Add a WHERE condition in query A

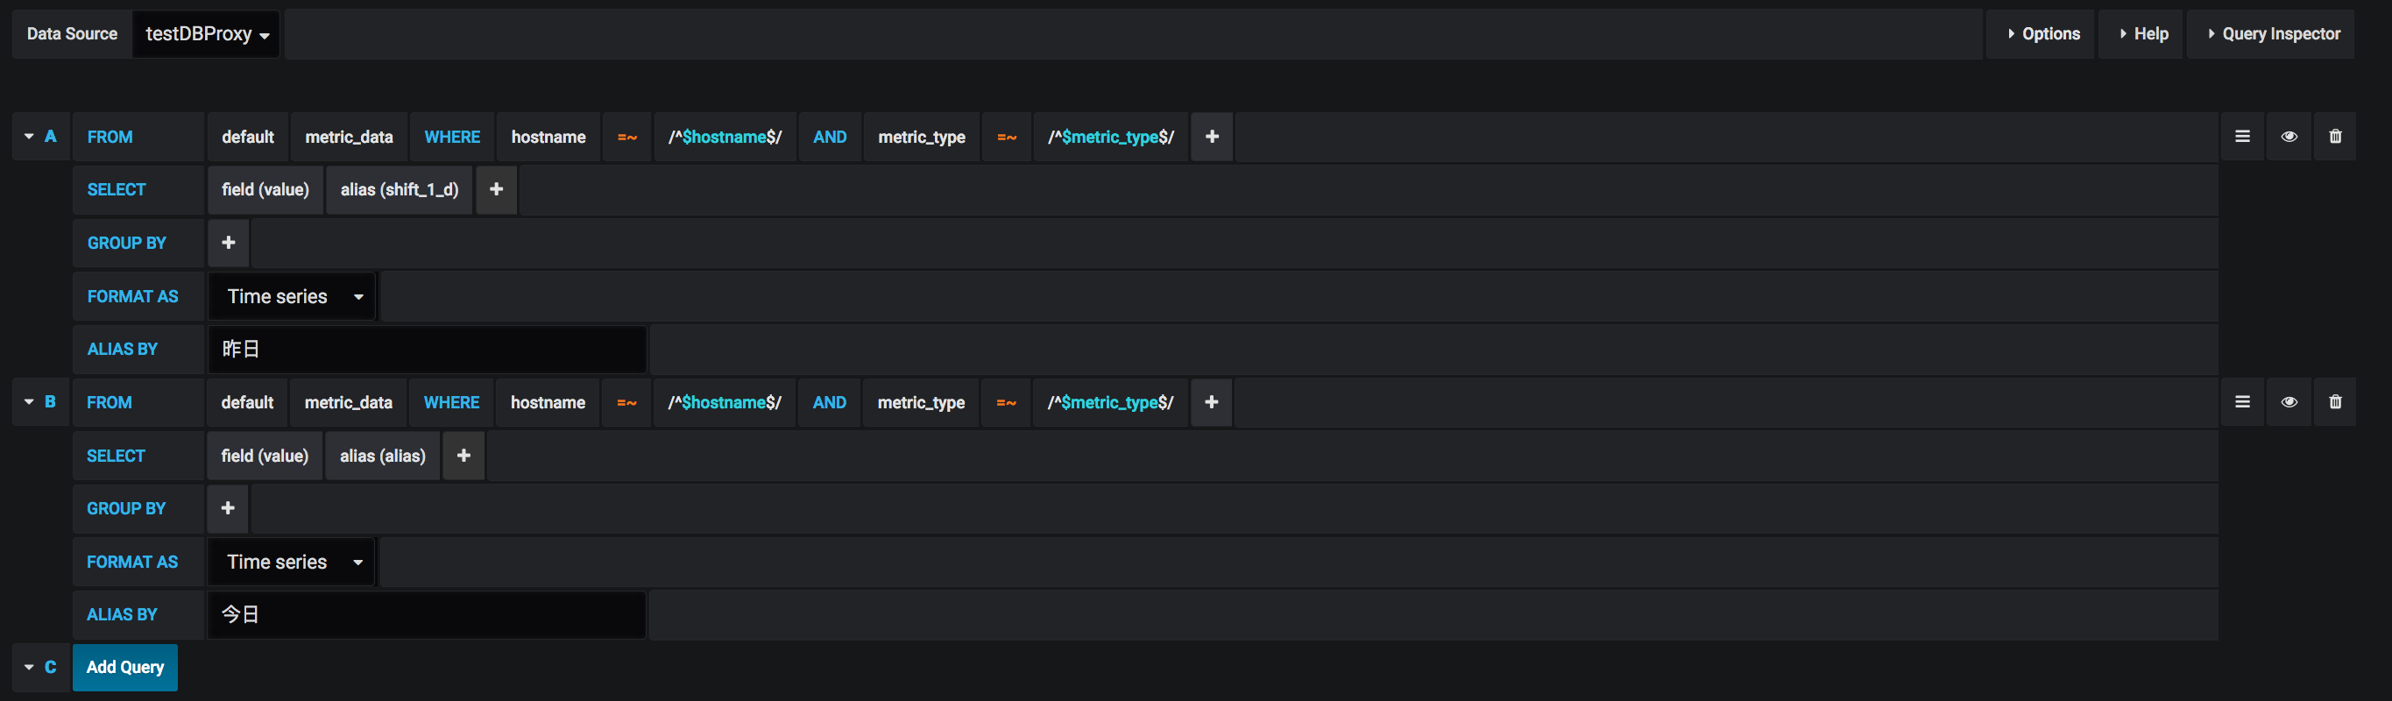point(1212,137)
